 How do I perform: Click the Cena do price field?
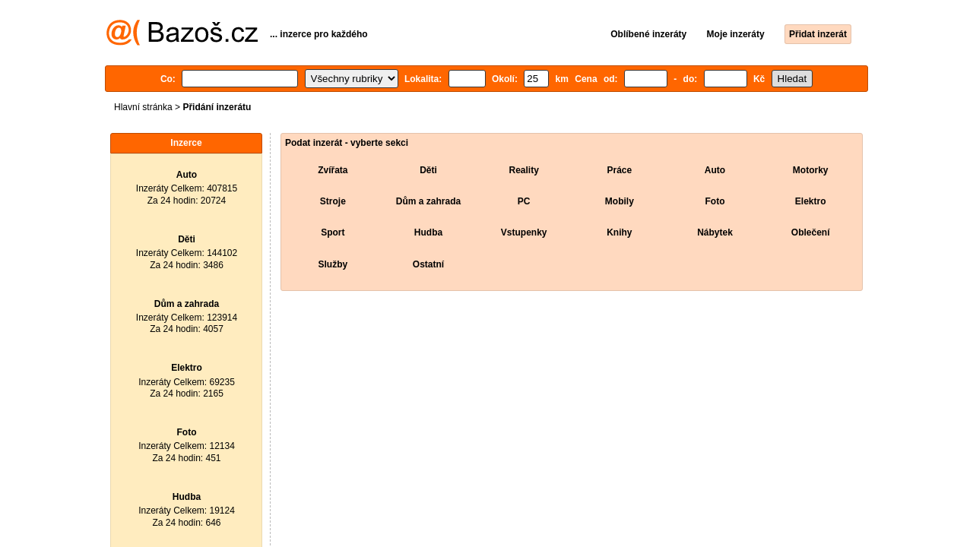[725, 79]
